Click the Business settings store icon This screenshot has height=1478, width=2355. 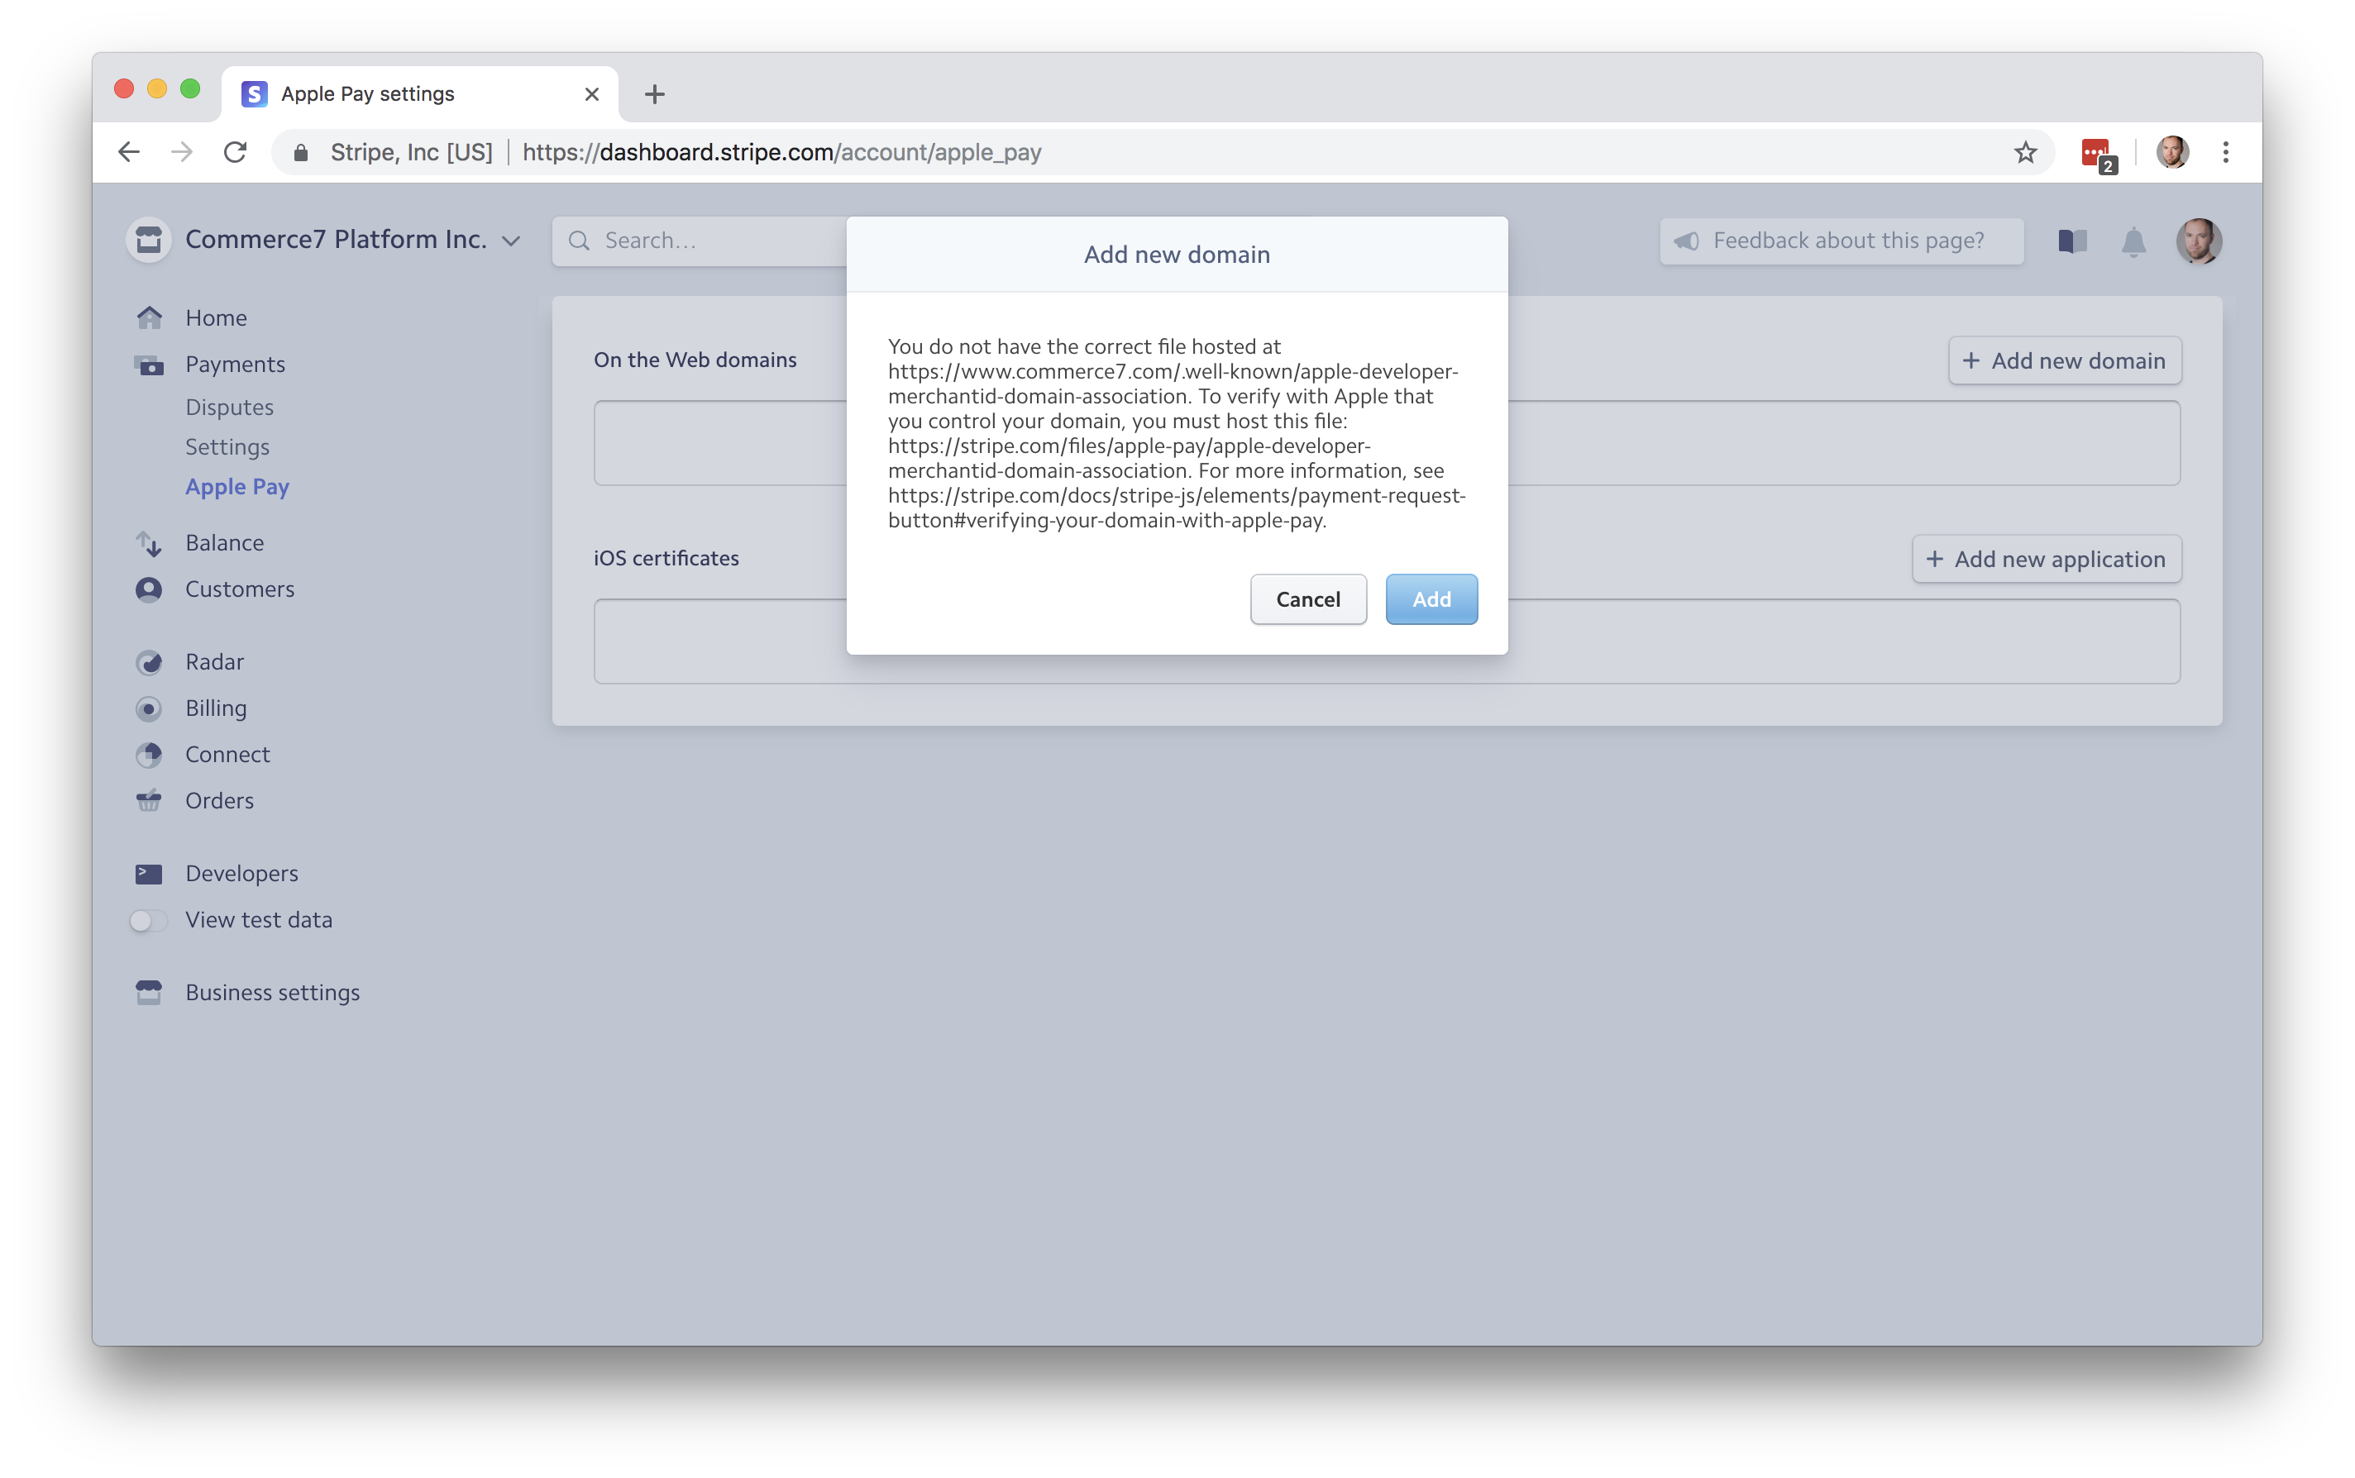[149, 992]
